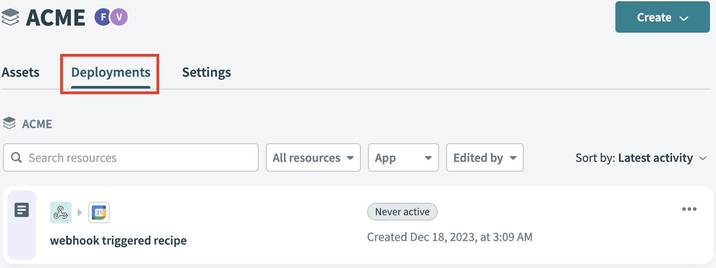Click the Create button
This screenshot has width=716, height=268.
pos(662,17)
